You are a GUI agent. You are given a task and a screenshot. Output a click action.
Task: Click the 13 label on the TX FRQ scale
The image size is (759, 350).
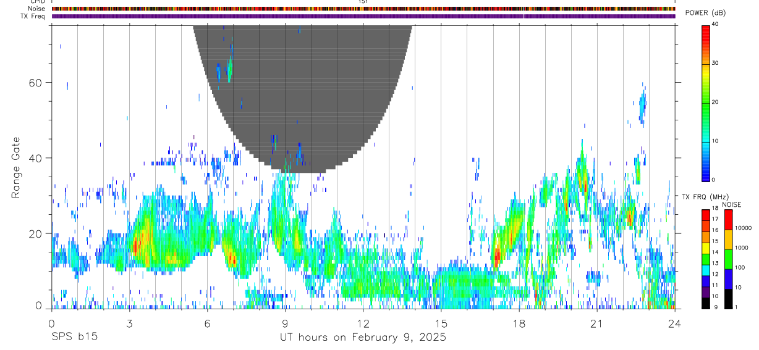[715, 263]
